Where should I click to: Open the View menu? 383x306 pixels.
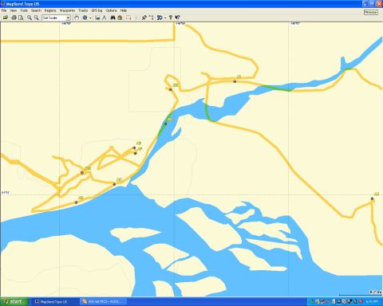point(14,10)
